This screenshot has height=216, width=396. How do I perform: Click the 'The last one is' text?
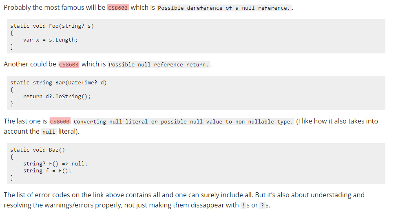click(x=25, y=121)
